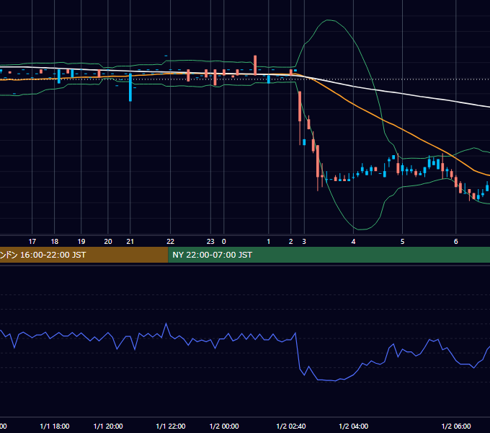The image size is (490, 433).
Task: Click the 1/2 06:00 time label
Action: (456, 426)
